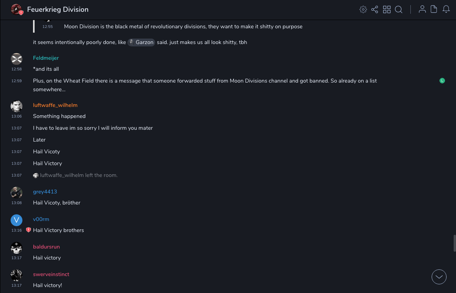Click the Garzon mention pill

[x=142, y=42]
